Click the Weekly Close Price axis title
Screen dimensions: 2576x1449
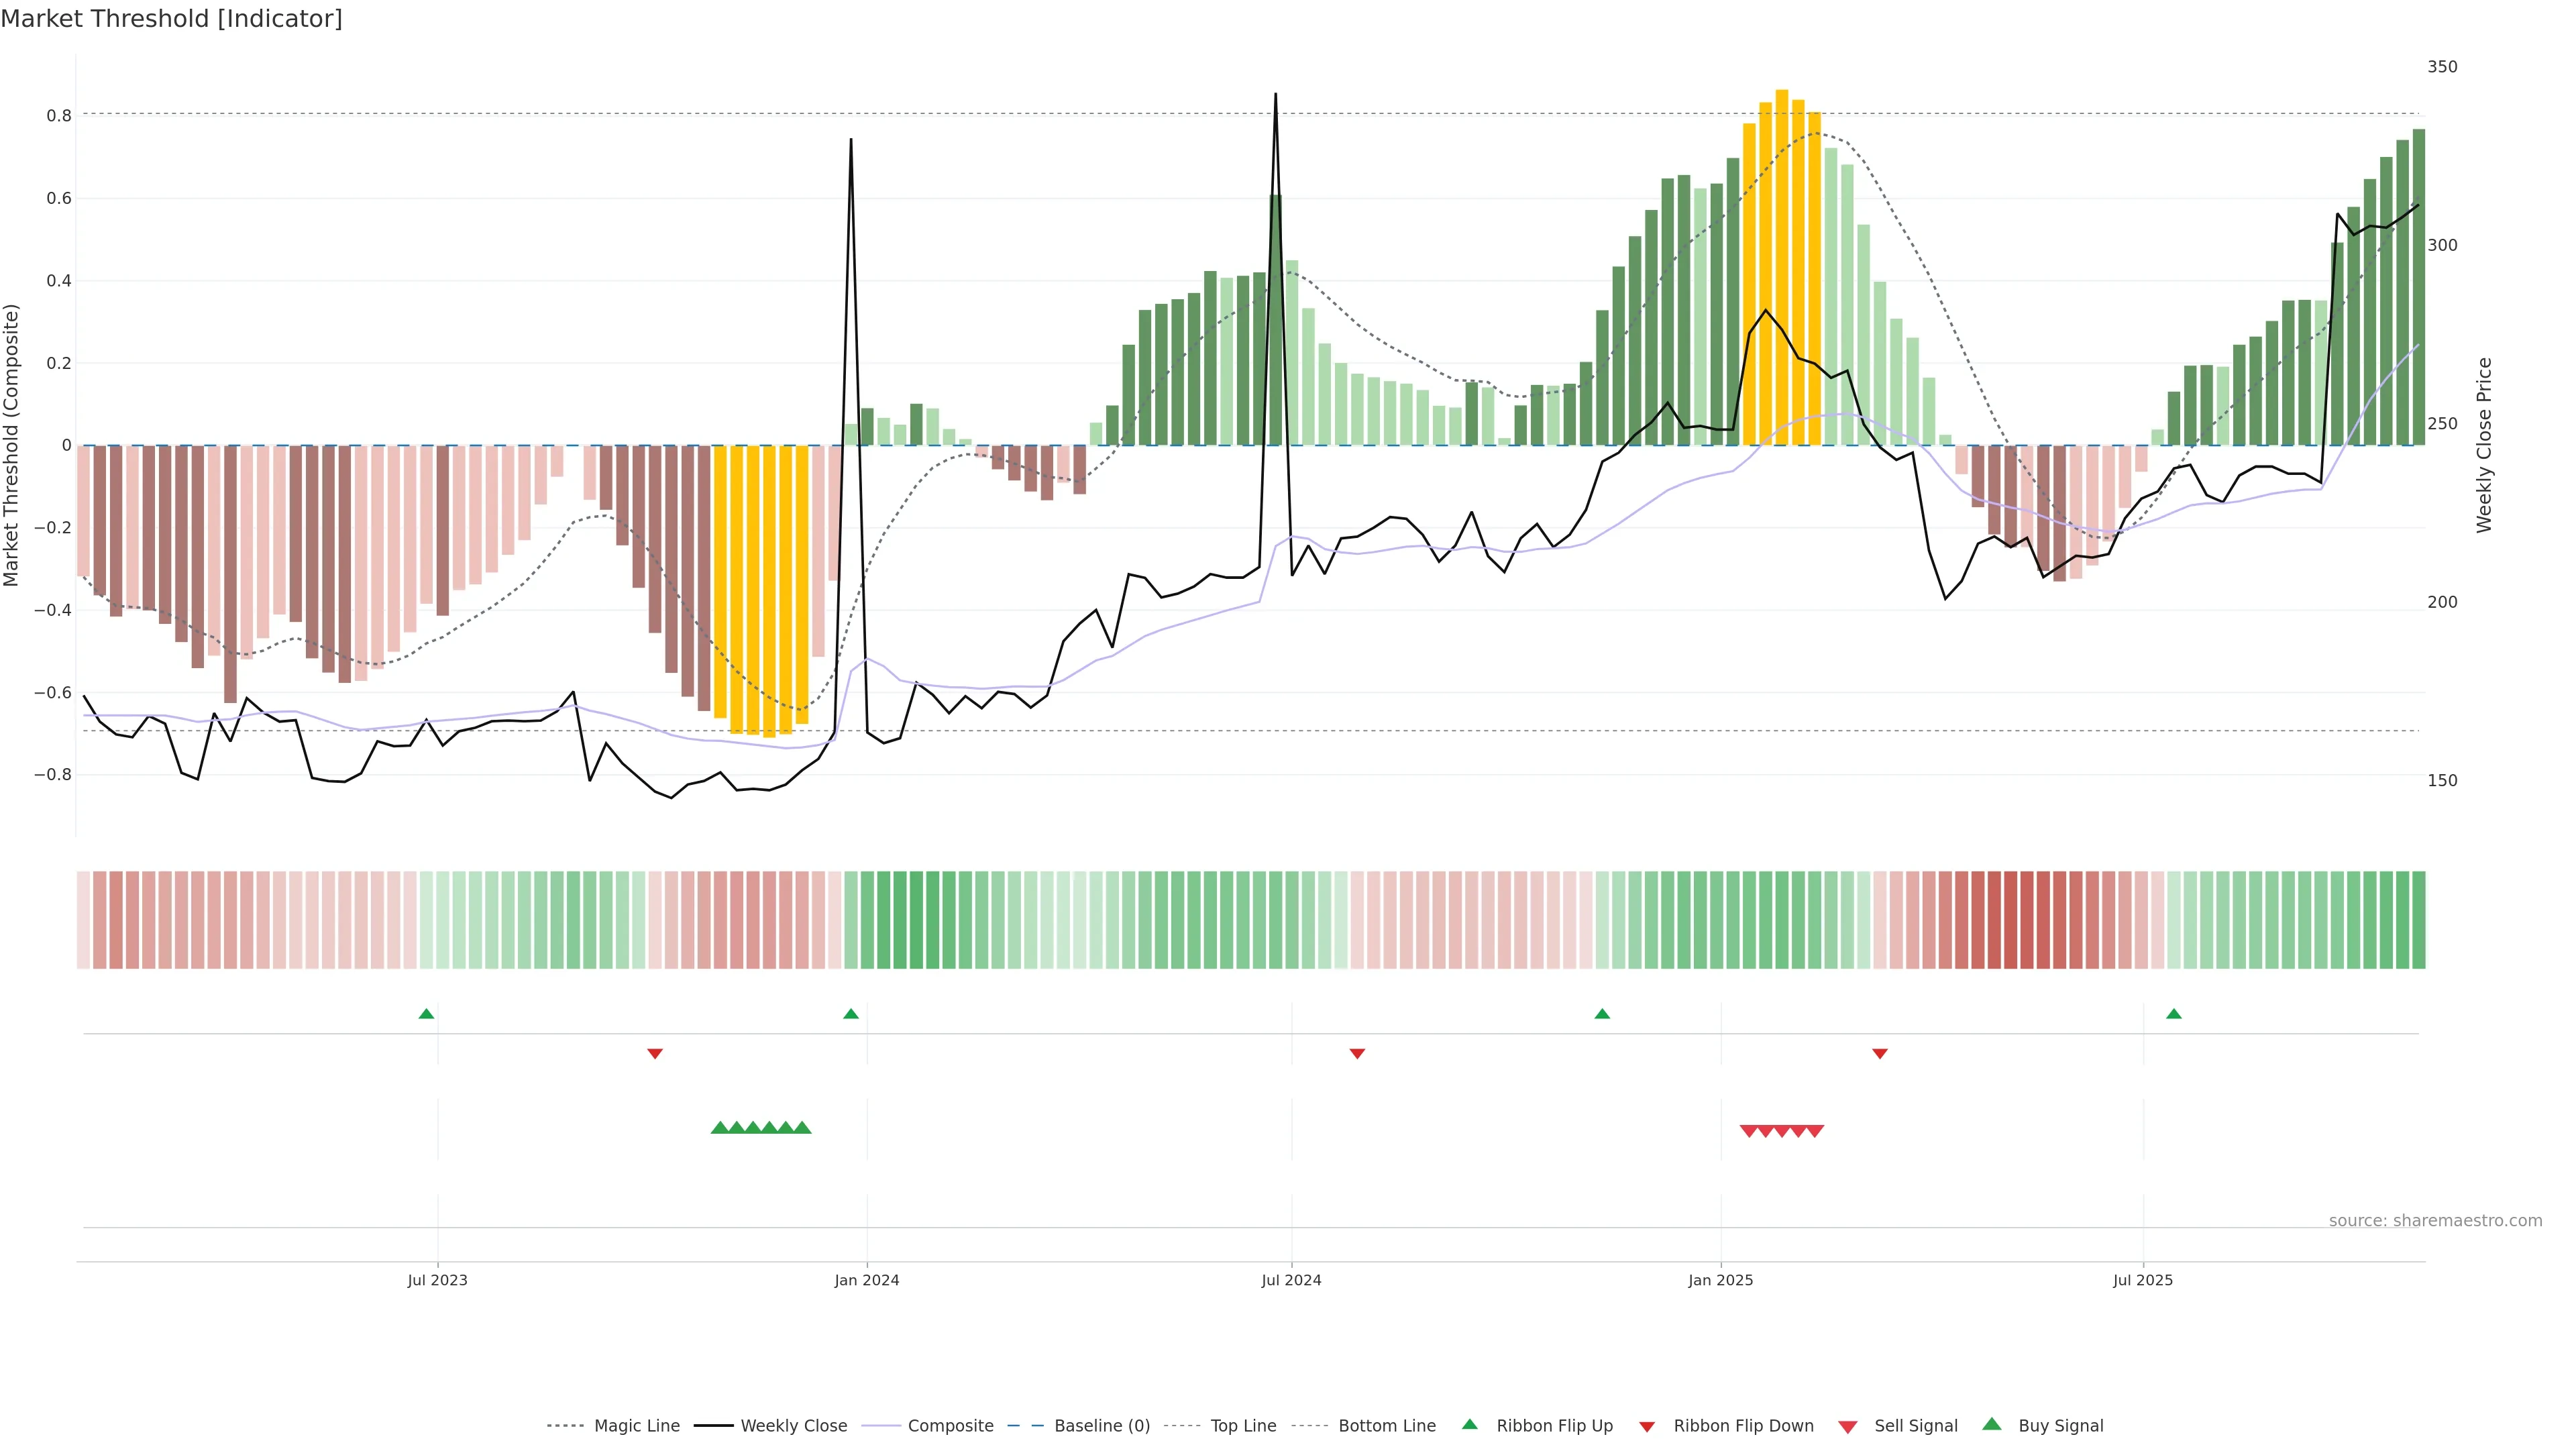point(2484,445)
